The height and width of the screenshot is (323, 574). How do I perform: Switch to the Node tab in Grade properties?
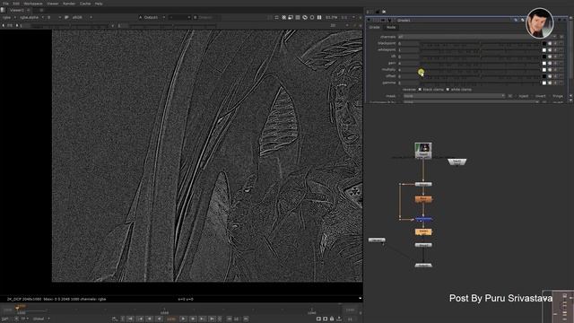391,28
